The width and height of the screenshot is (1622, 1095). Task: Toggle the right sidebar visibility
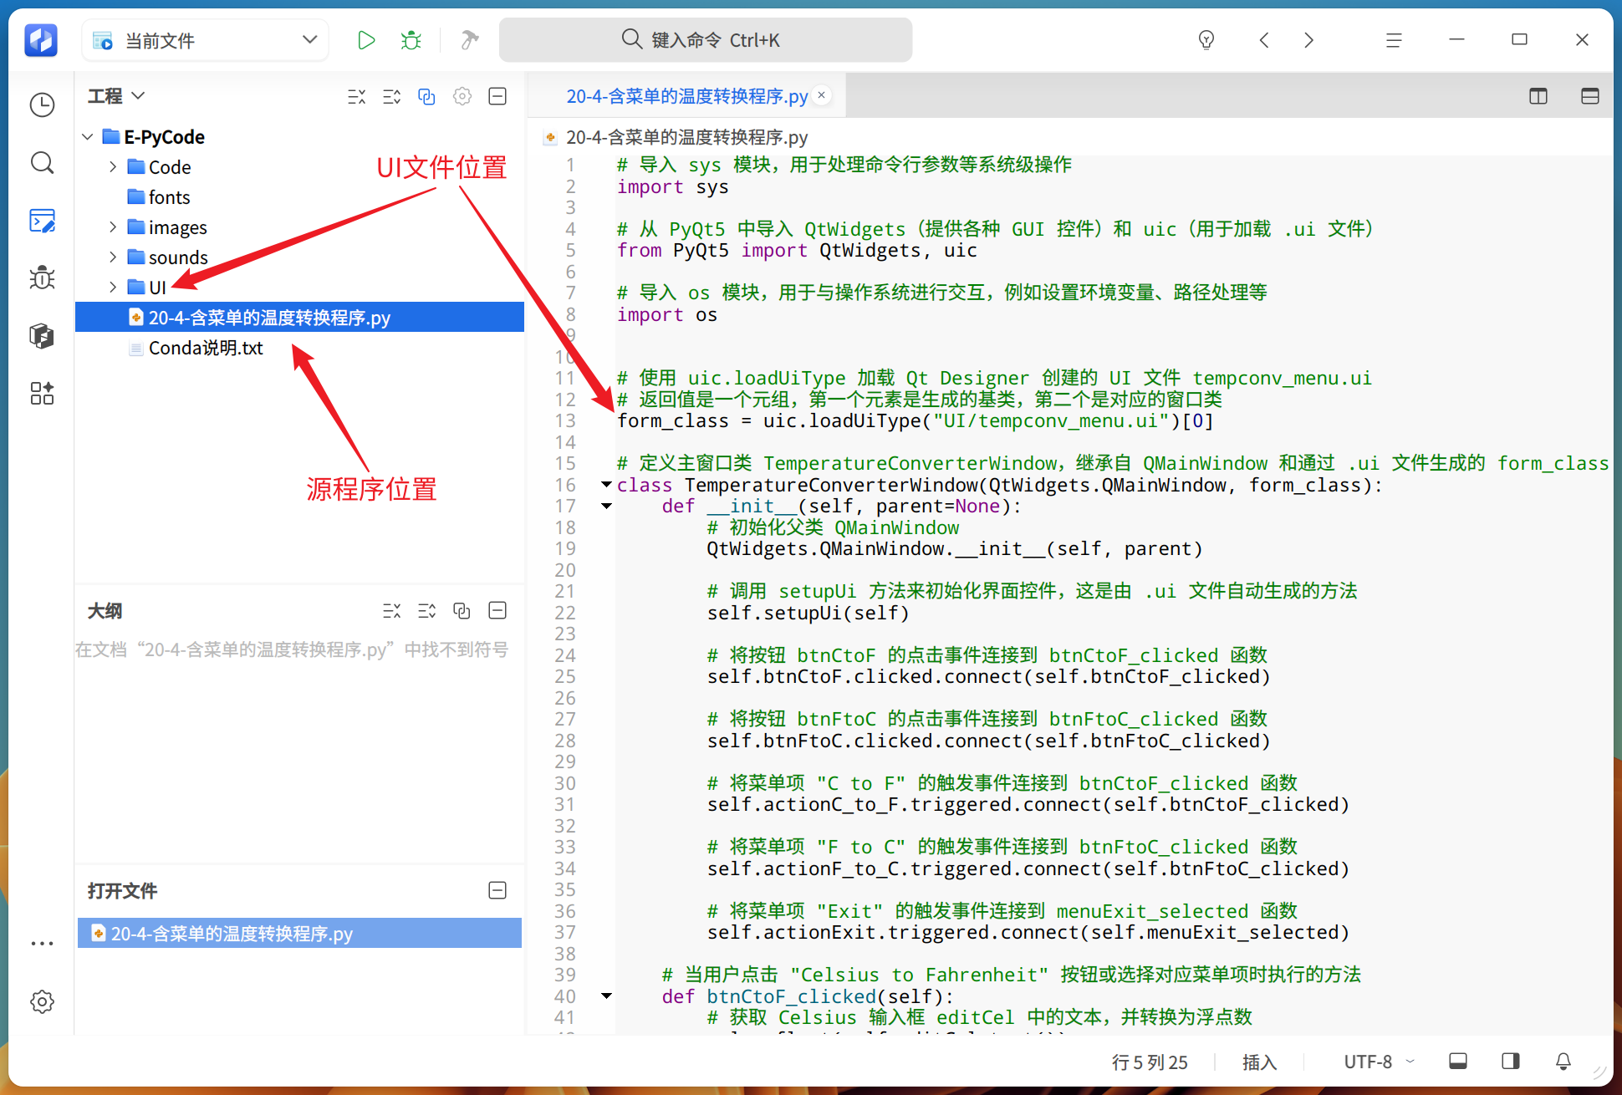click(x=1510, y=1062)
